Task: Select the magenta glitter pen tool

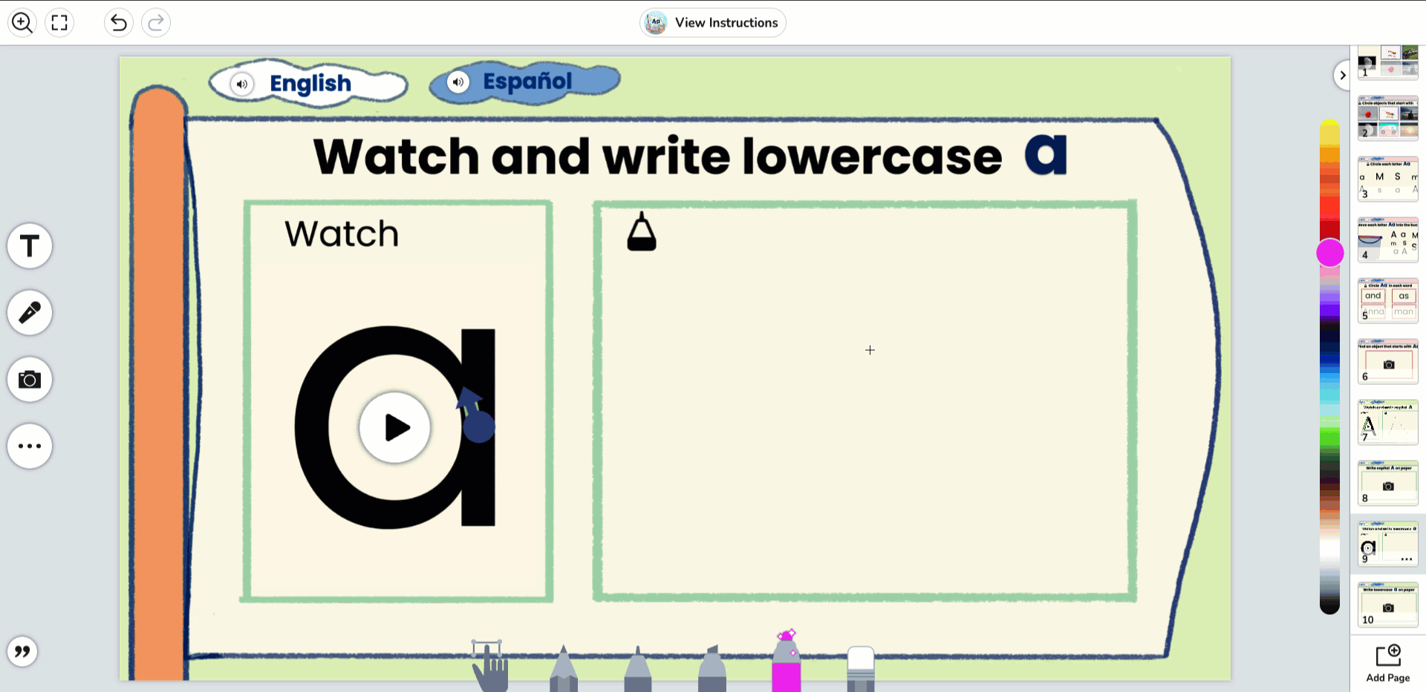Action: coord(787,660)
